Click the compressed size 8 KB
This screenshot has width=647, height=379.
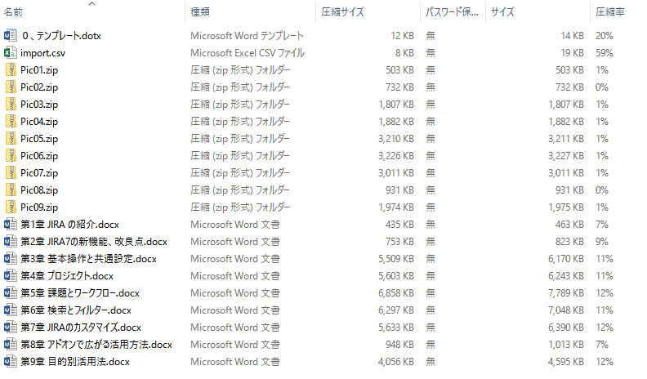coord(404,53)
